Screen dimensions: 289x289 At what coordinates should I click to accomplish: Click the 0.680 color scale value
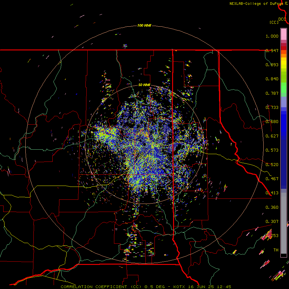coord(272,122)
